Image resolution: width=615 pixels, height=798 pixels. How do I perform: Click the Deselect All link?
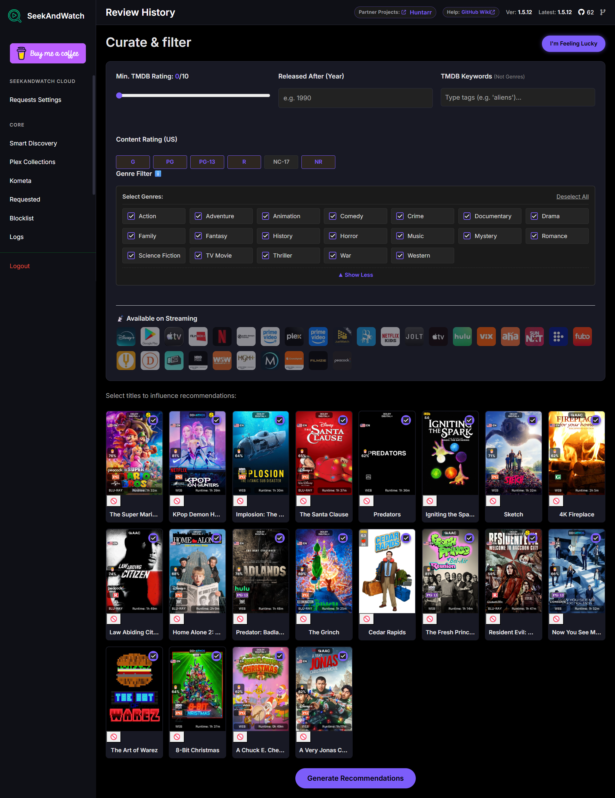(x=572, y=197)
